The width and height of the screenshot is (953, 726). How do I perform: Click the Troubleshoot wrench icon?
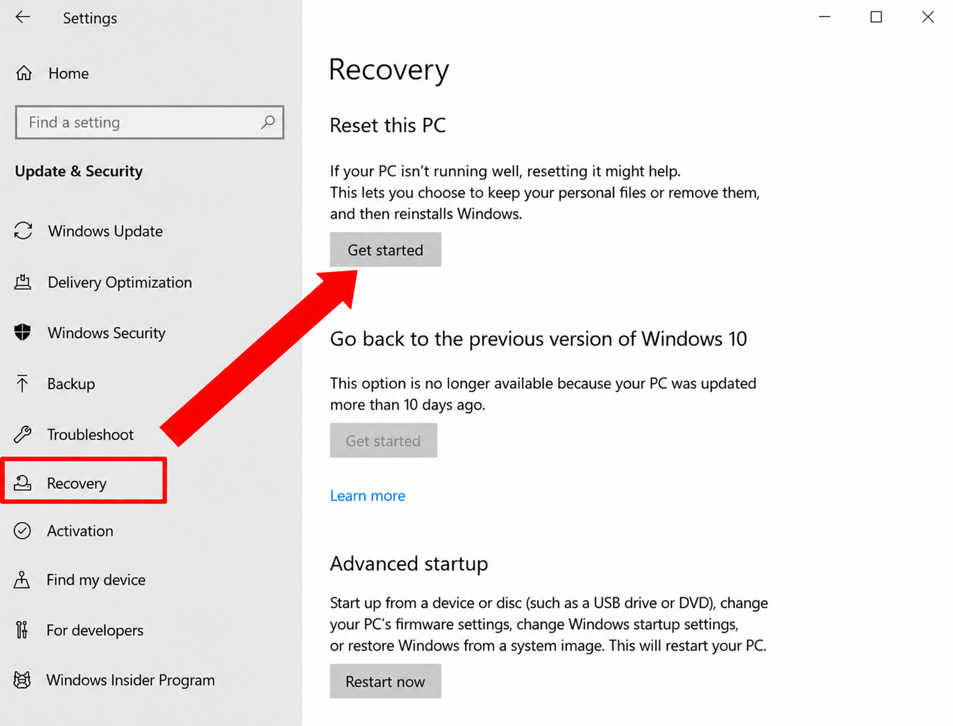(23, 434)
